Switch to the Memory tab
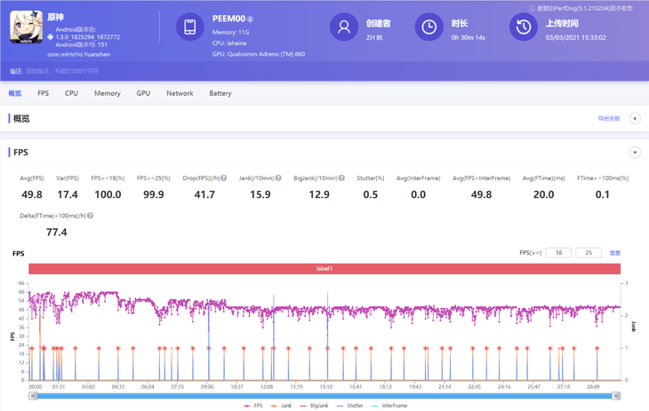Screen dimensions: 649x411 pyautogui.click(x=107, y=93)
